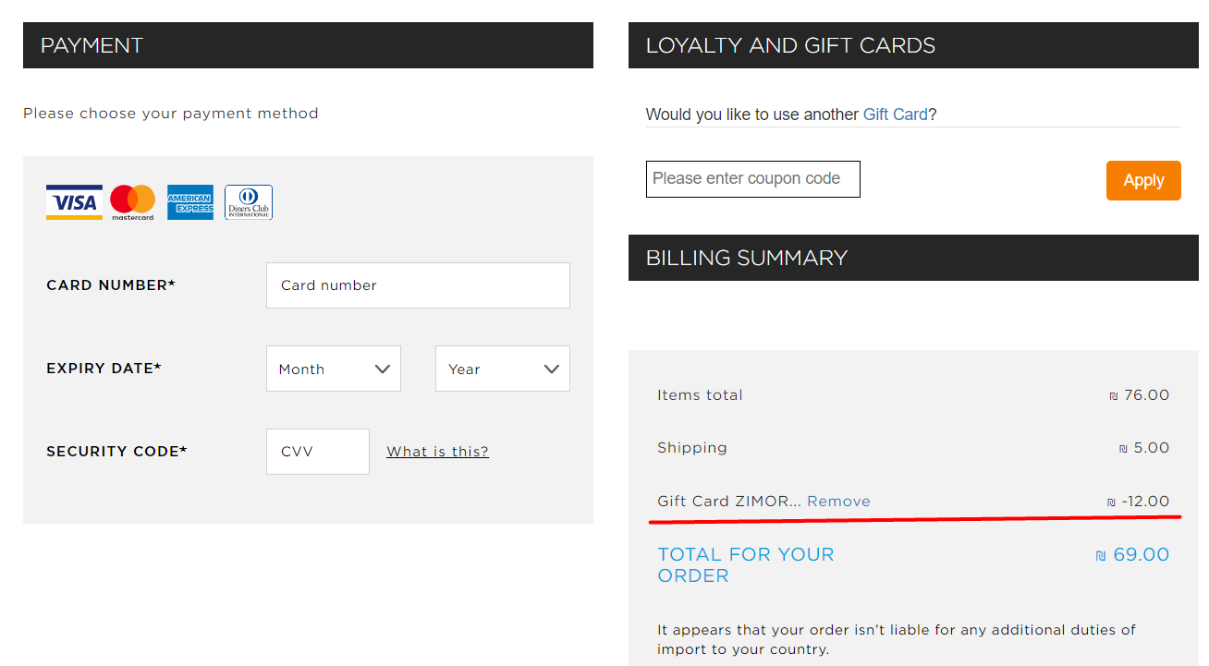Click the ₪ -12.00 gift card discount
Viewport: 1209px width, 666px height.
point(1138,502)
